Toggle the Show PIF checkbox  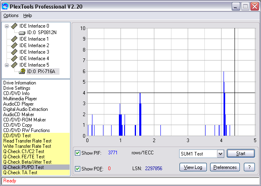78,153
